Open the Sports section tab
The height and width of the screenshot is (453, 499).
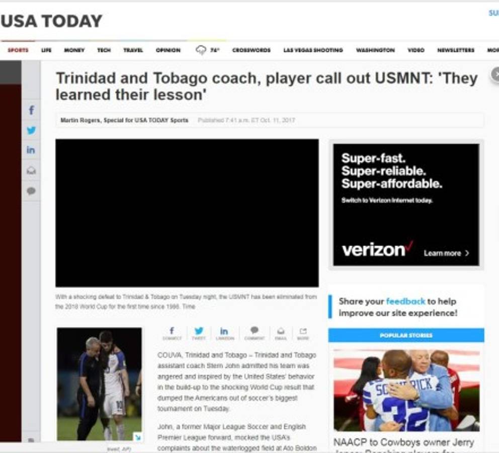pyautogui.click(x=18, y=50)
